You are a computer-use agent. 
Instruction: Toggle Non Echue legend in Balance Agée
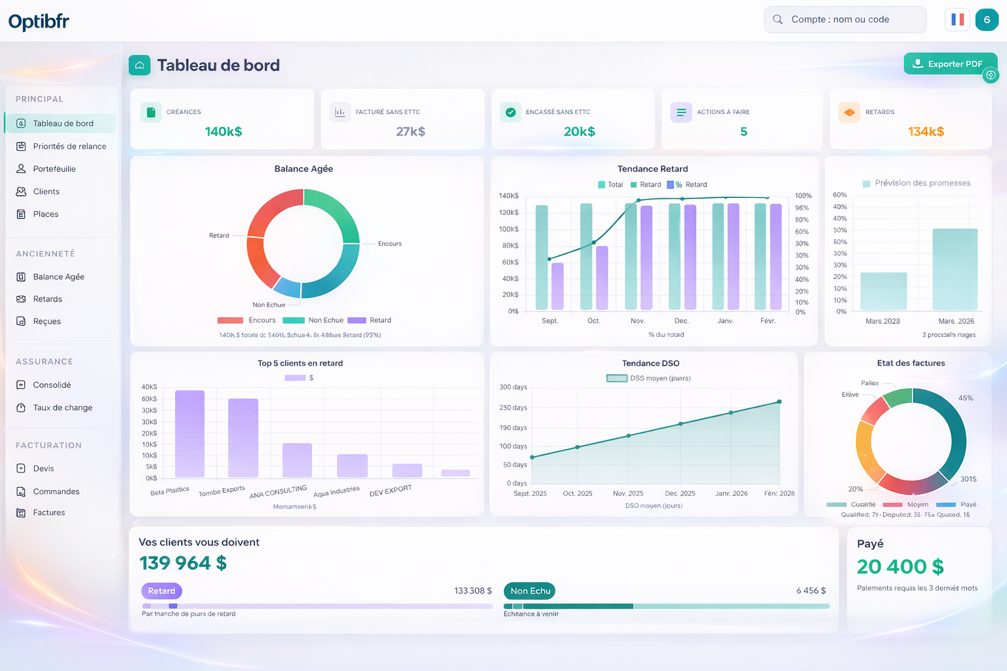[313, 320]
